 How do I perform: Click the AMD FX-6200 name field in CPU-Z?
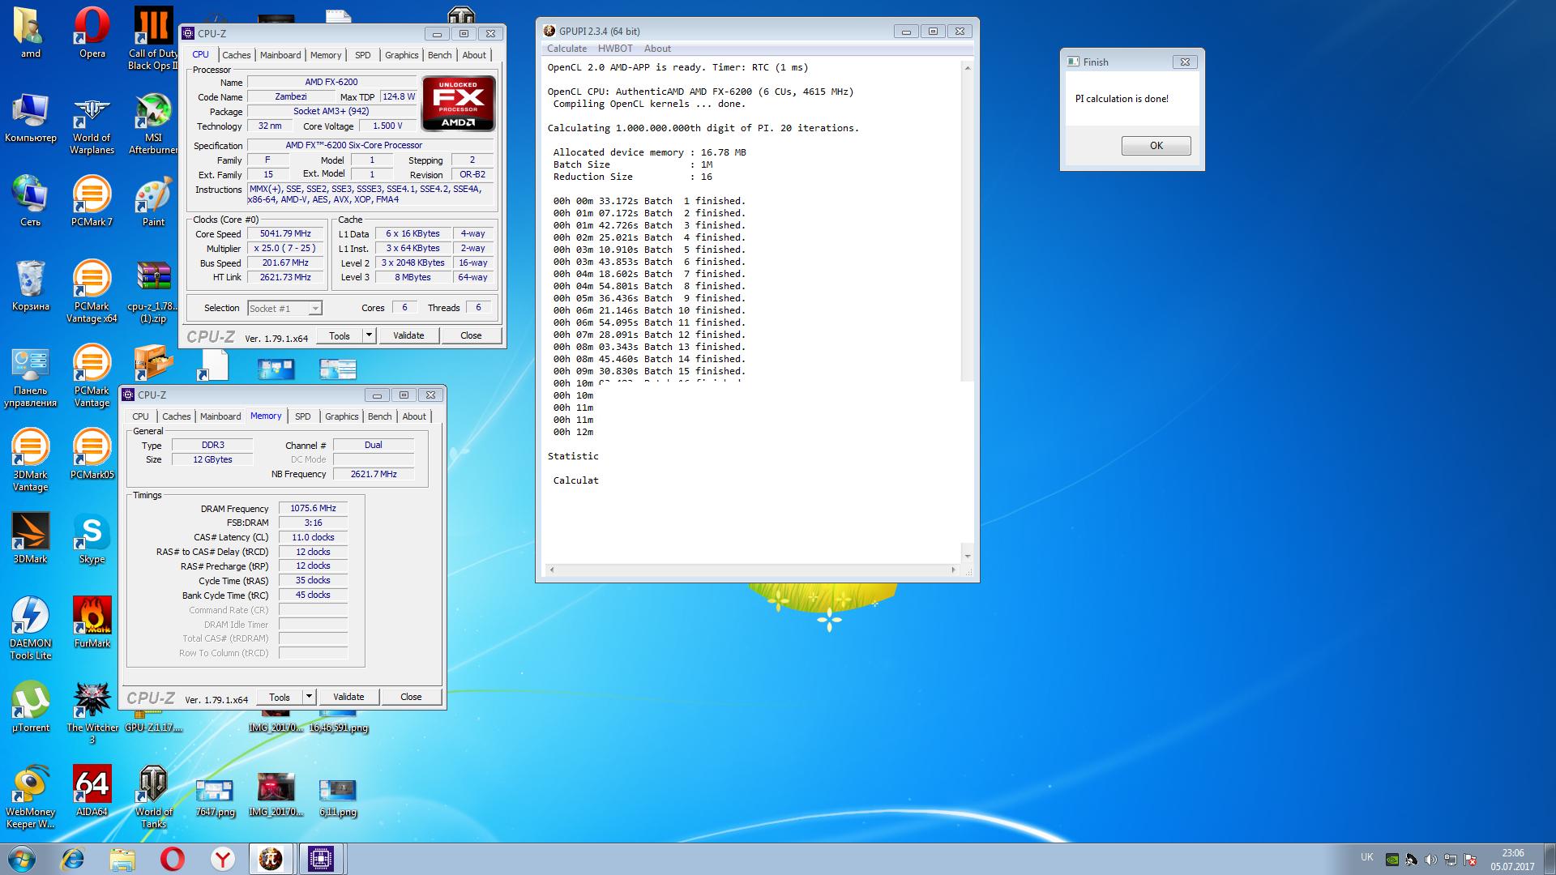331,82
